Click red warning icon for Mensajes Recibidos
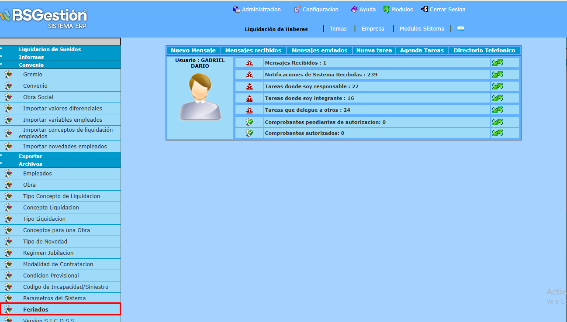567x322 pixels. pos(249,63)
